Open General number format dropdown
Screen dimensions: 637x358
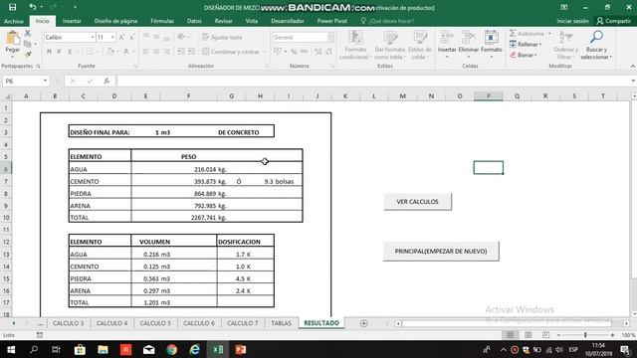[330, 38]
